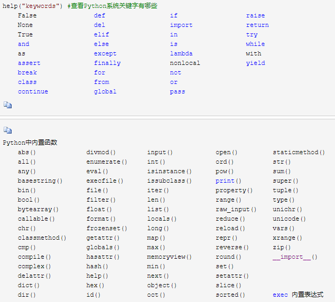Screen dimensions: 335x302
Task: Click the help("keywords") code line
Action: 32,6
